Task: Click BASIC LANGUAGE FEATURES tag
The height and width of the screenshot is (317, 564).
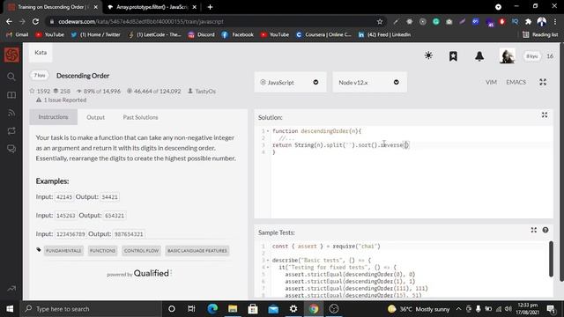Action: click(x=197, y=250)
